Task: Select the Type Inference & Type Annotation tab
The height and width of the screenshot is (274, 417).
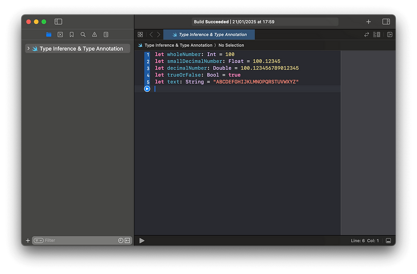Action: 209,34
